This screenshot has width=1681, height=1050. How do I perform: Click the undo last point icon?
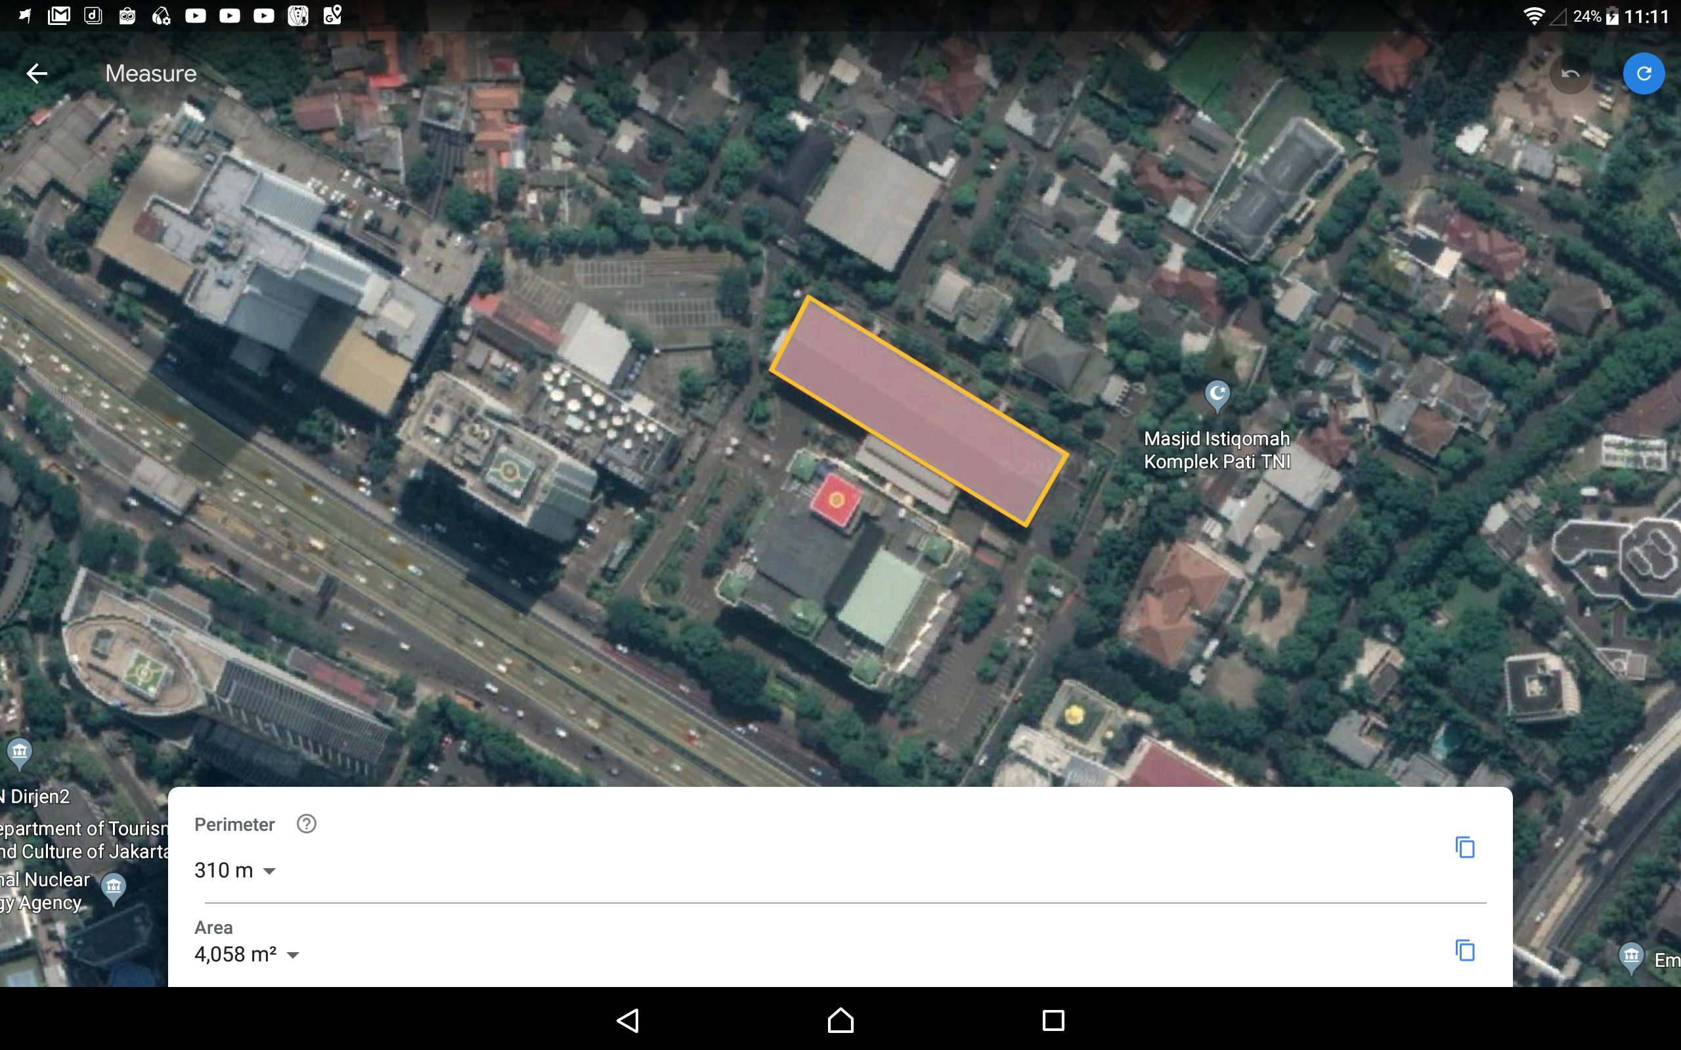1570,73
